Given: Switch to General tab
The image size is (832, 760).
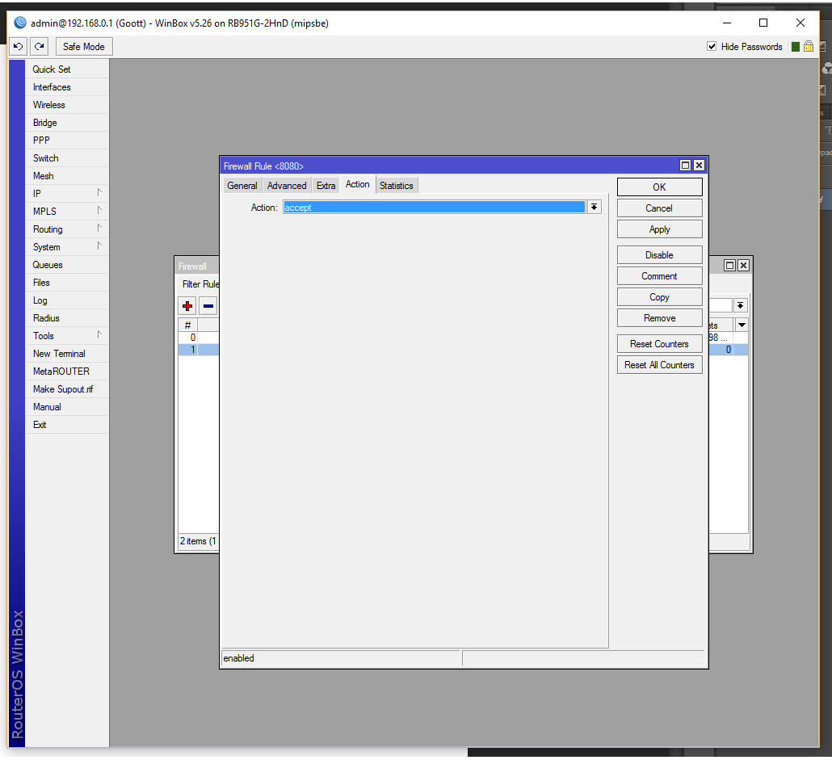Looking at the screenshot, I should coord(242,186).
